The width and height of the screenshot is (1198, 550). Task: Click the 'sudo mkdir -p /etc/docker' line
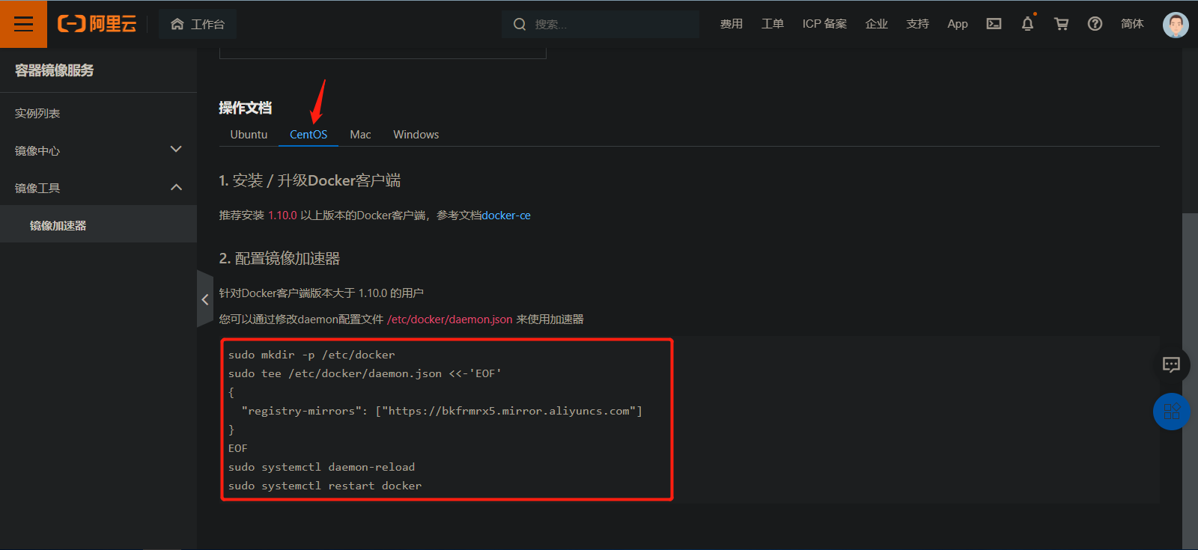click(x=311, y=355)
